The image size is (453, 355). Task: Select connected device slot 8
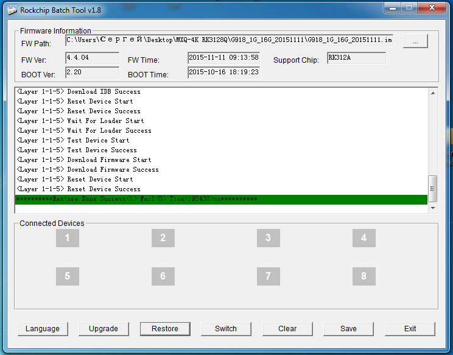(x=364, y=276)
